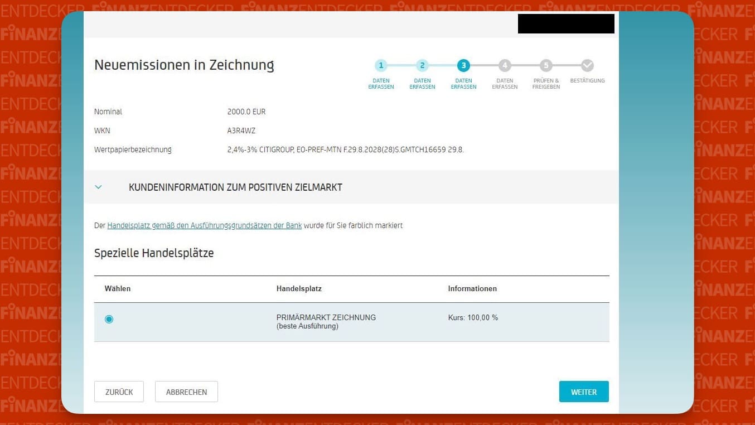Viewport: 755px width, 425px height.
Task: Click the Neuemissionen in Zeichnung heading
Action: pos(184,65)
